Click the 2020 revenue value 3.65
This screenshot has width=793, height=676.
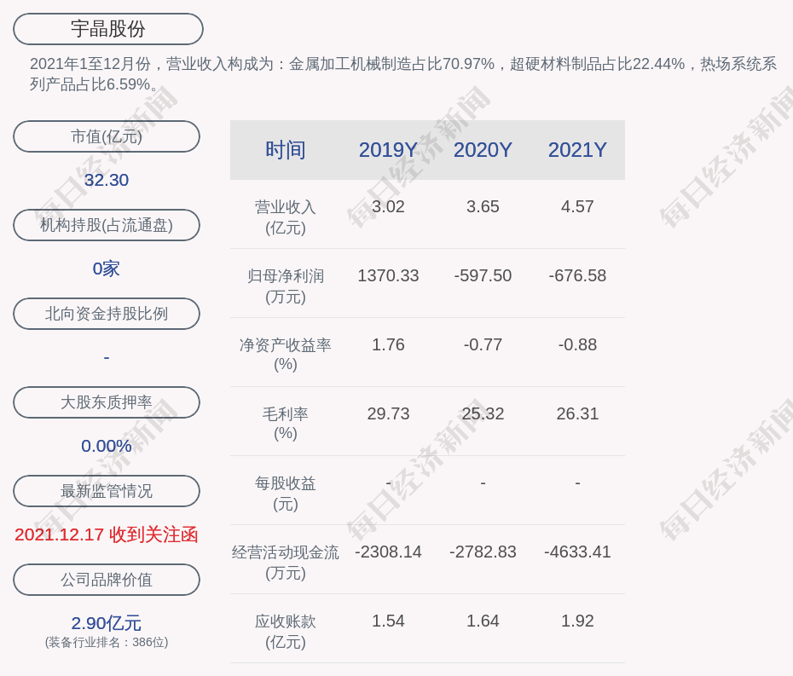coord(483,207)
